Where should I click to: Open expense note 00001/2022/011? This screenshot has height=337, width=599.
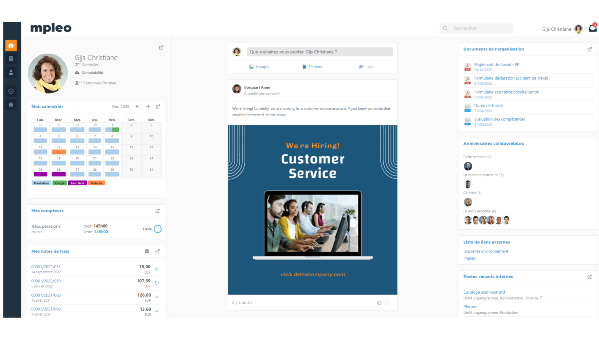[46, 267]
